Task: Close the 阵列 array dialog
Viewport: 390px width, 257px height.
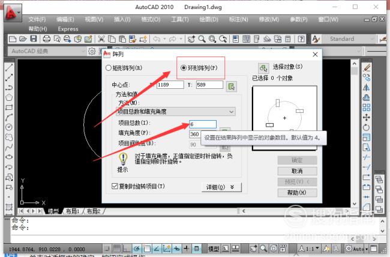Action: pyautogui.click(x=315, y=54)
